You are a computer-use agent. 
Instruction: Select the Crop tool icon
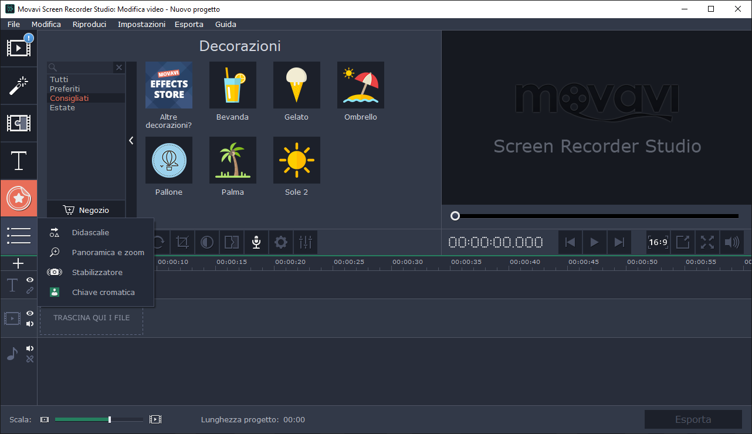tap(183, 242)
